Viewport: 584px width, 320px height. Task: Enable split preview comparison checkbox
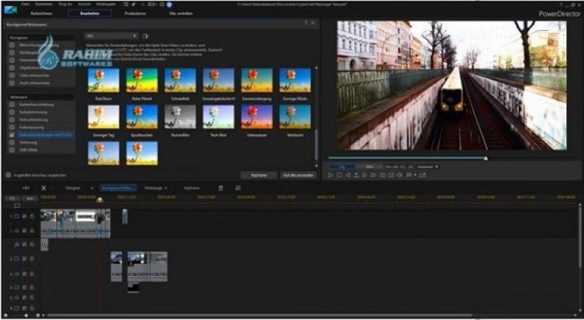8,176
